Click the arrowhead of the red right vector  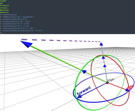coord(127,90)
